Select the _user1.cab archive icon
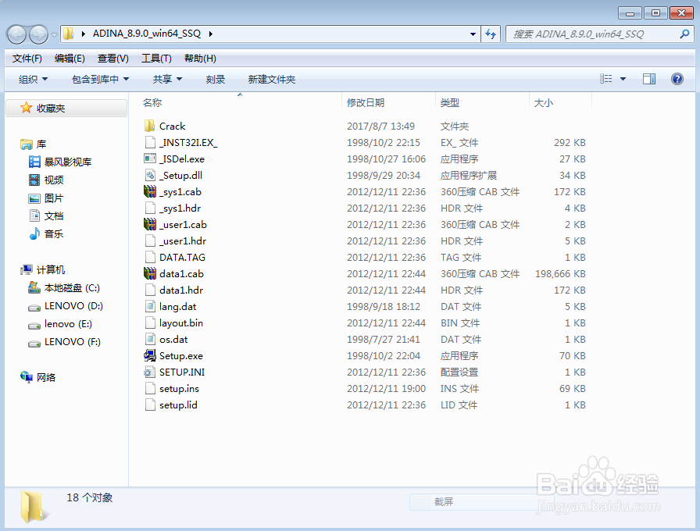The image size is (700, 531). tap(149, 224)
